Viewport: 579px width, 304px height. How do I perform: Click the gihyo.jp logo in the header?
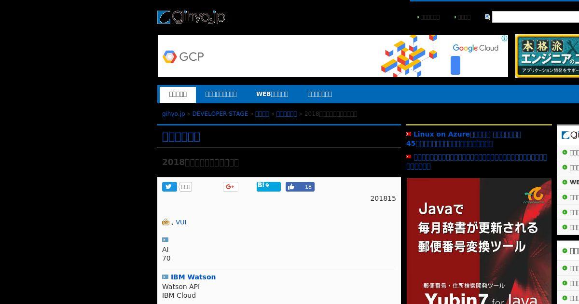[191, 17]
